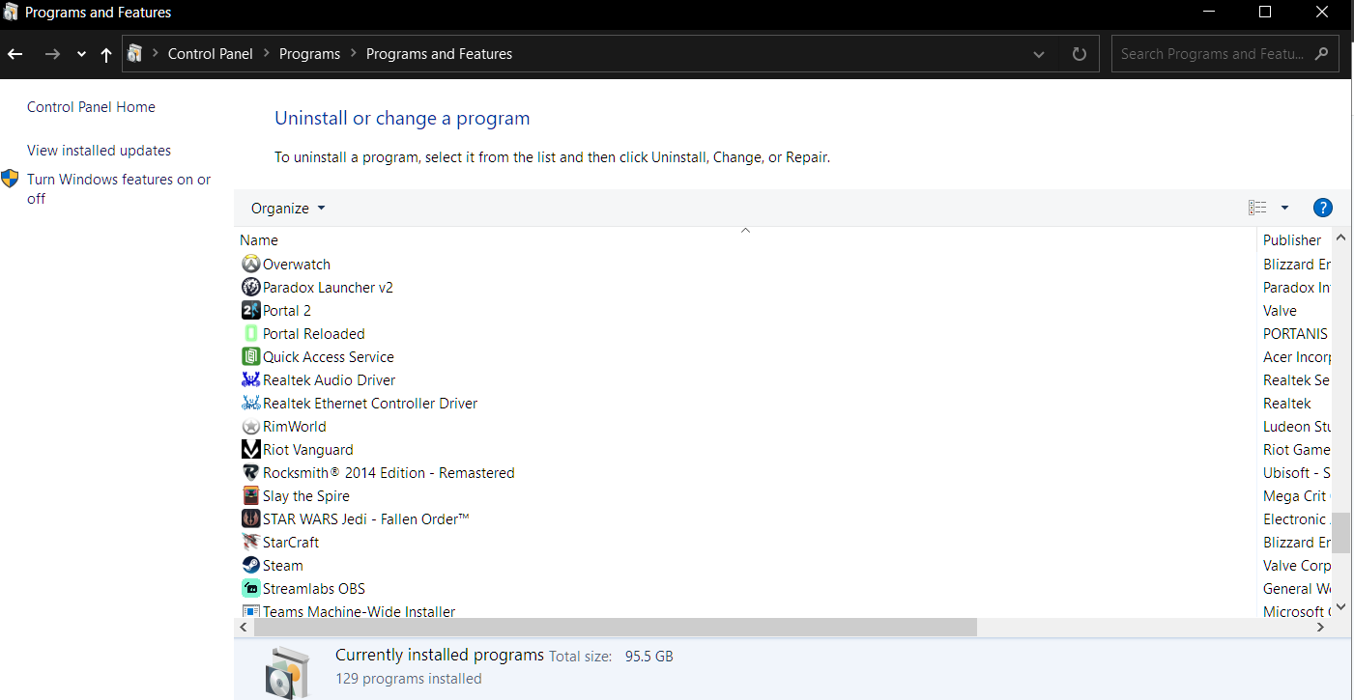The height and width of the screenshot is (700, 1354).
Task: Click the STAR WARS Jedi Fallen Order icon
Action: [250, 518]
